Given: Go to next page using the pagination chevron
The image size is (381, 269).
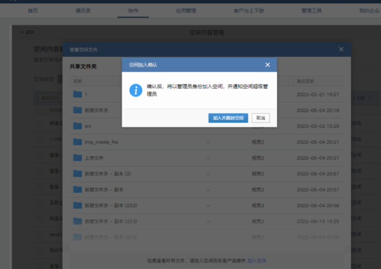Looking at the screenshot, I should click(x=370, y=98).
